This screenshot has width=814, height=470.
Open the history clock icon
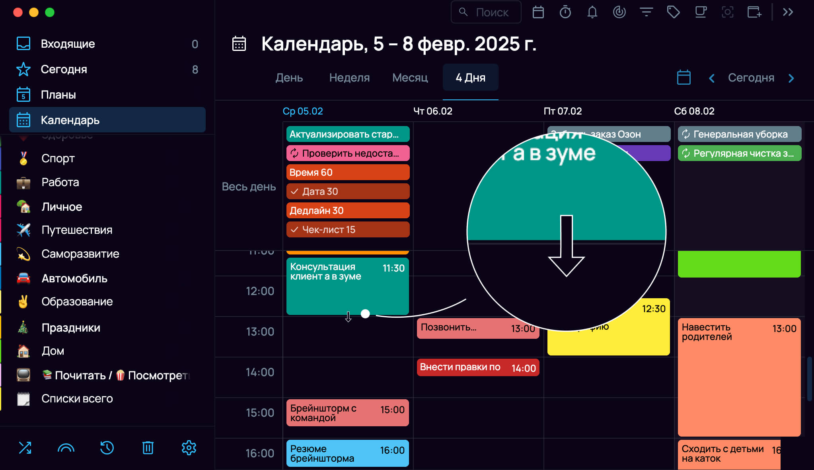[x=107, y=448]
